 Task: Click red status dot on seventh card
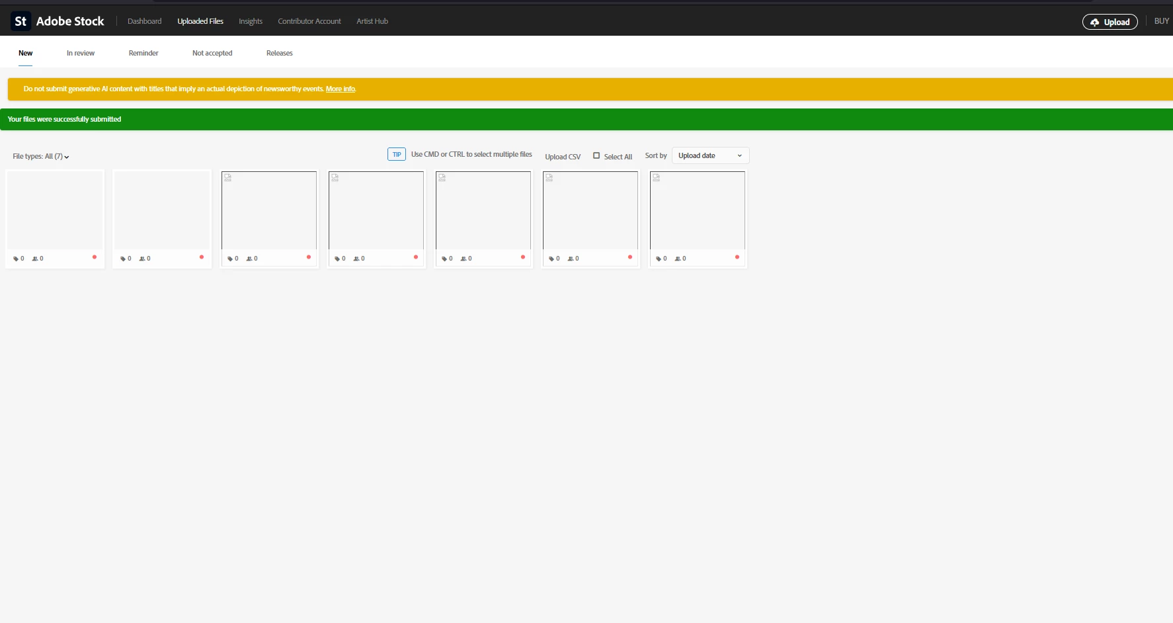coord(737,257)
